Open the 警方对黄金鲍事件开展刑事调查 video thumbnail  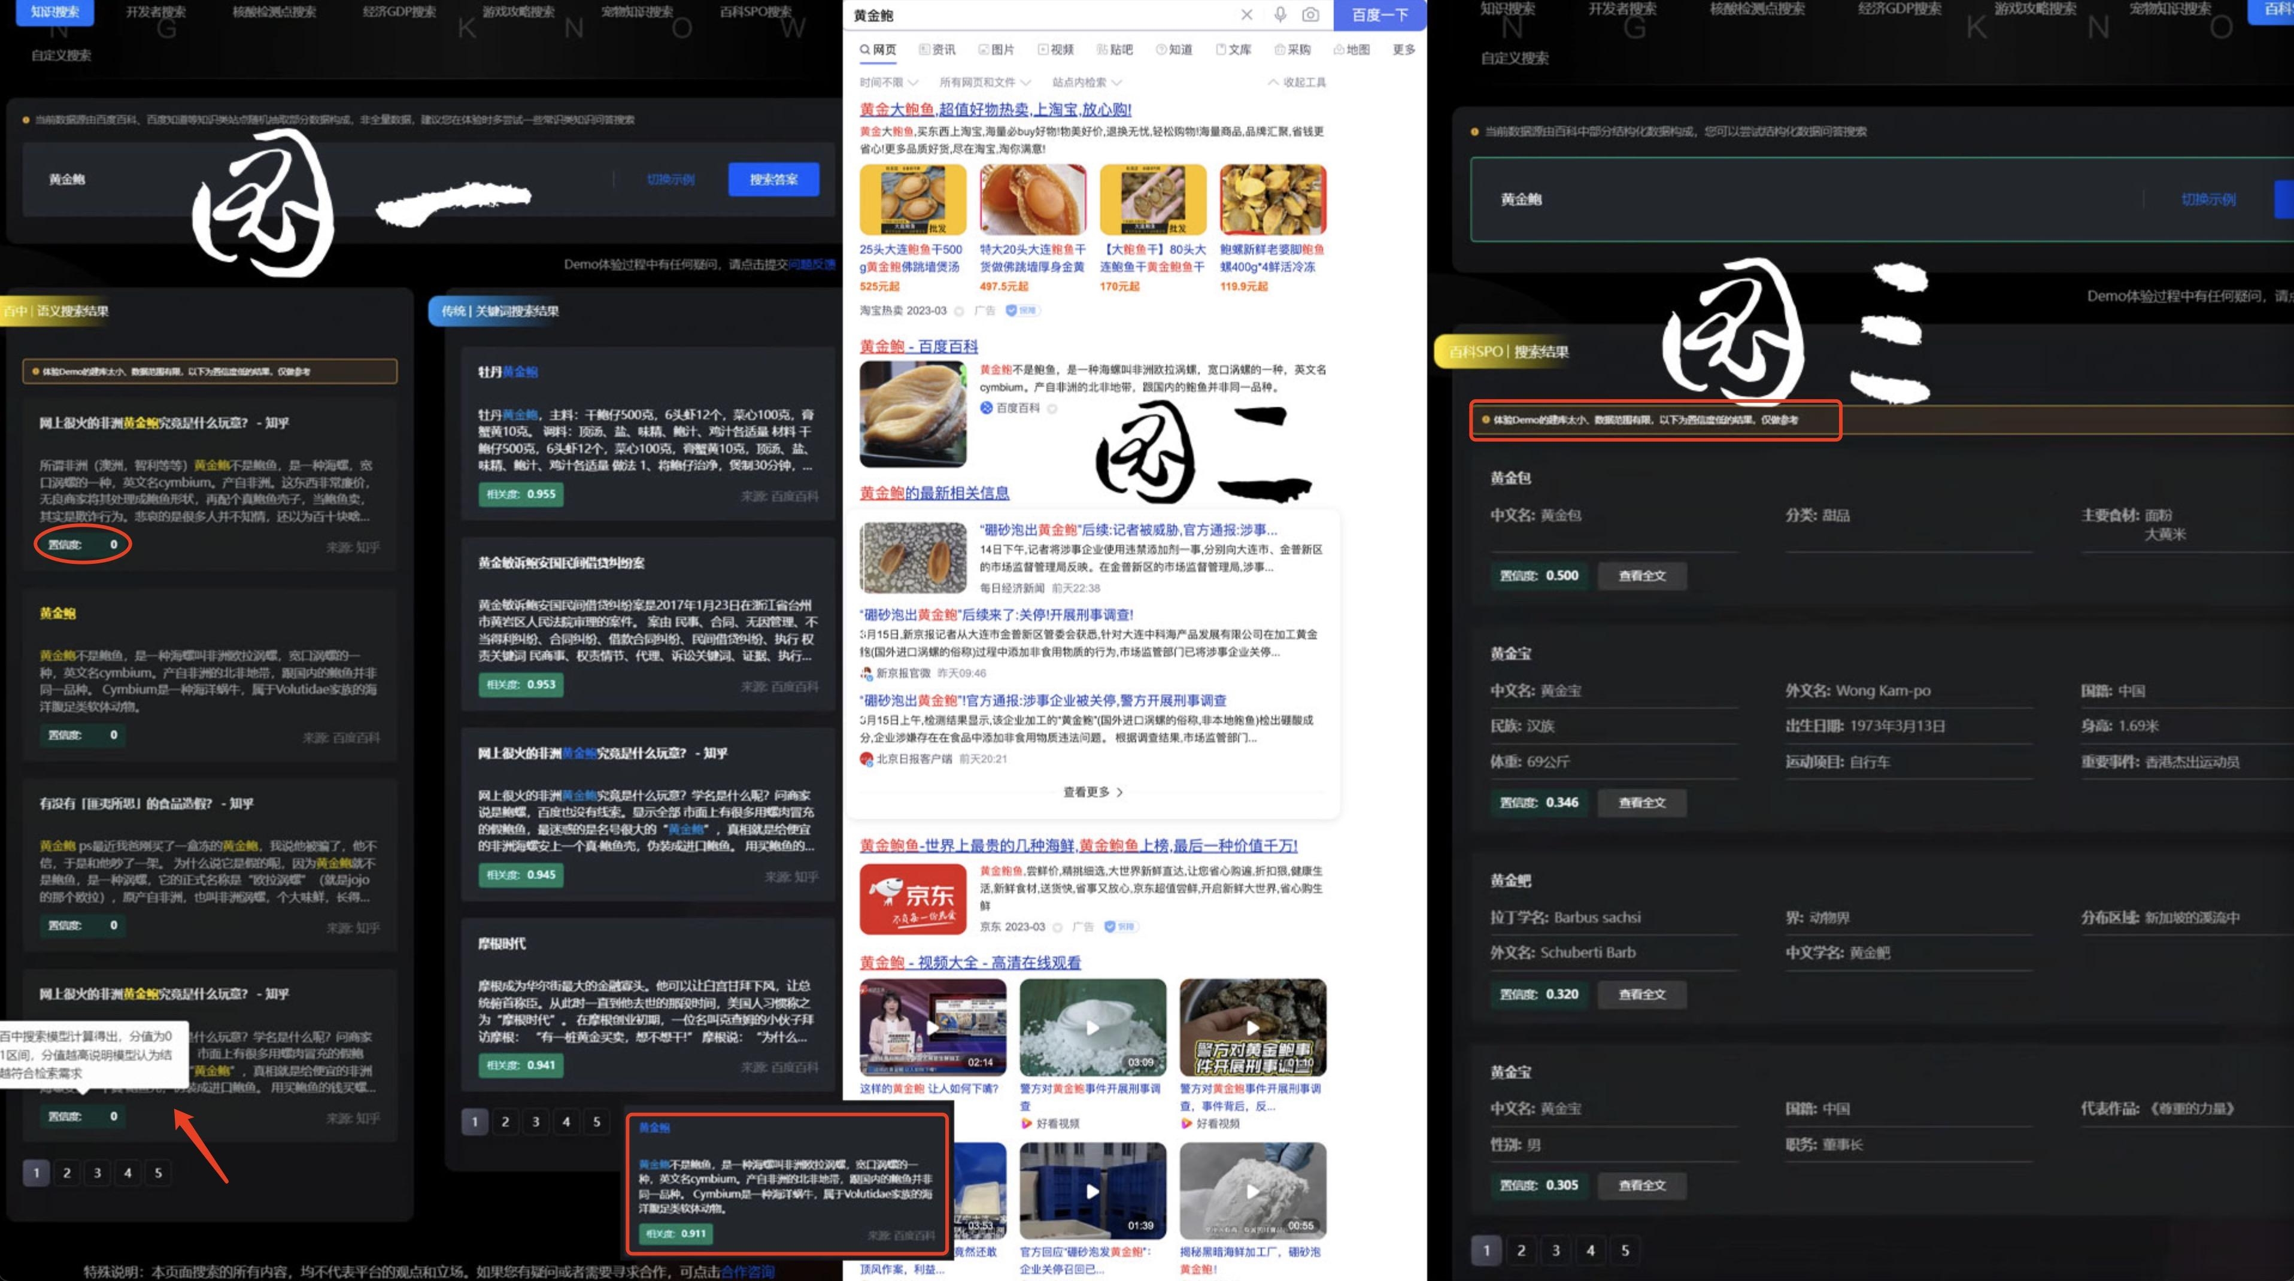tap(1253, 1027)
